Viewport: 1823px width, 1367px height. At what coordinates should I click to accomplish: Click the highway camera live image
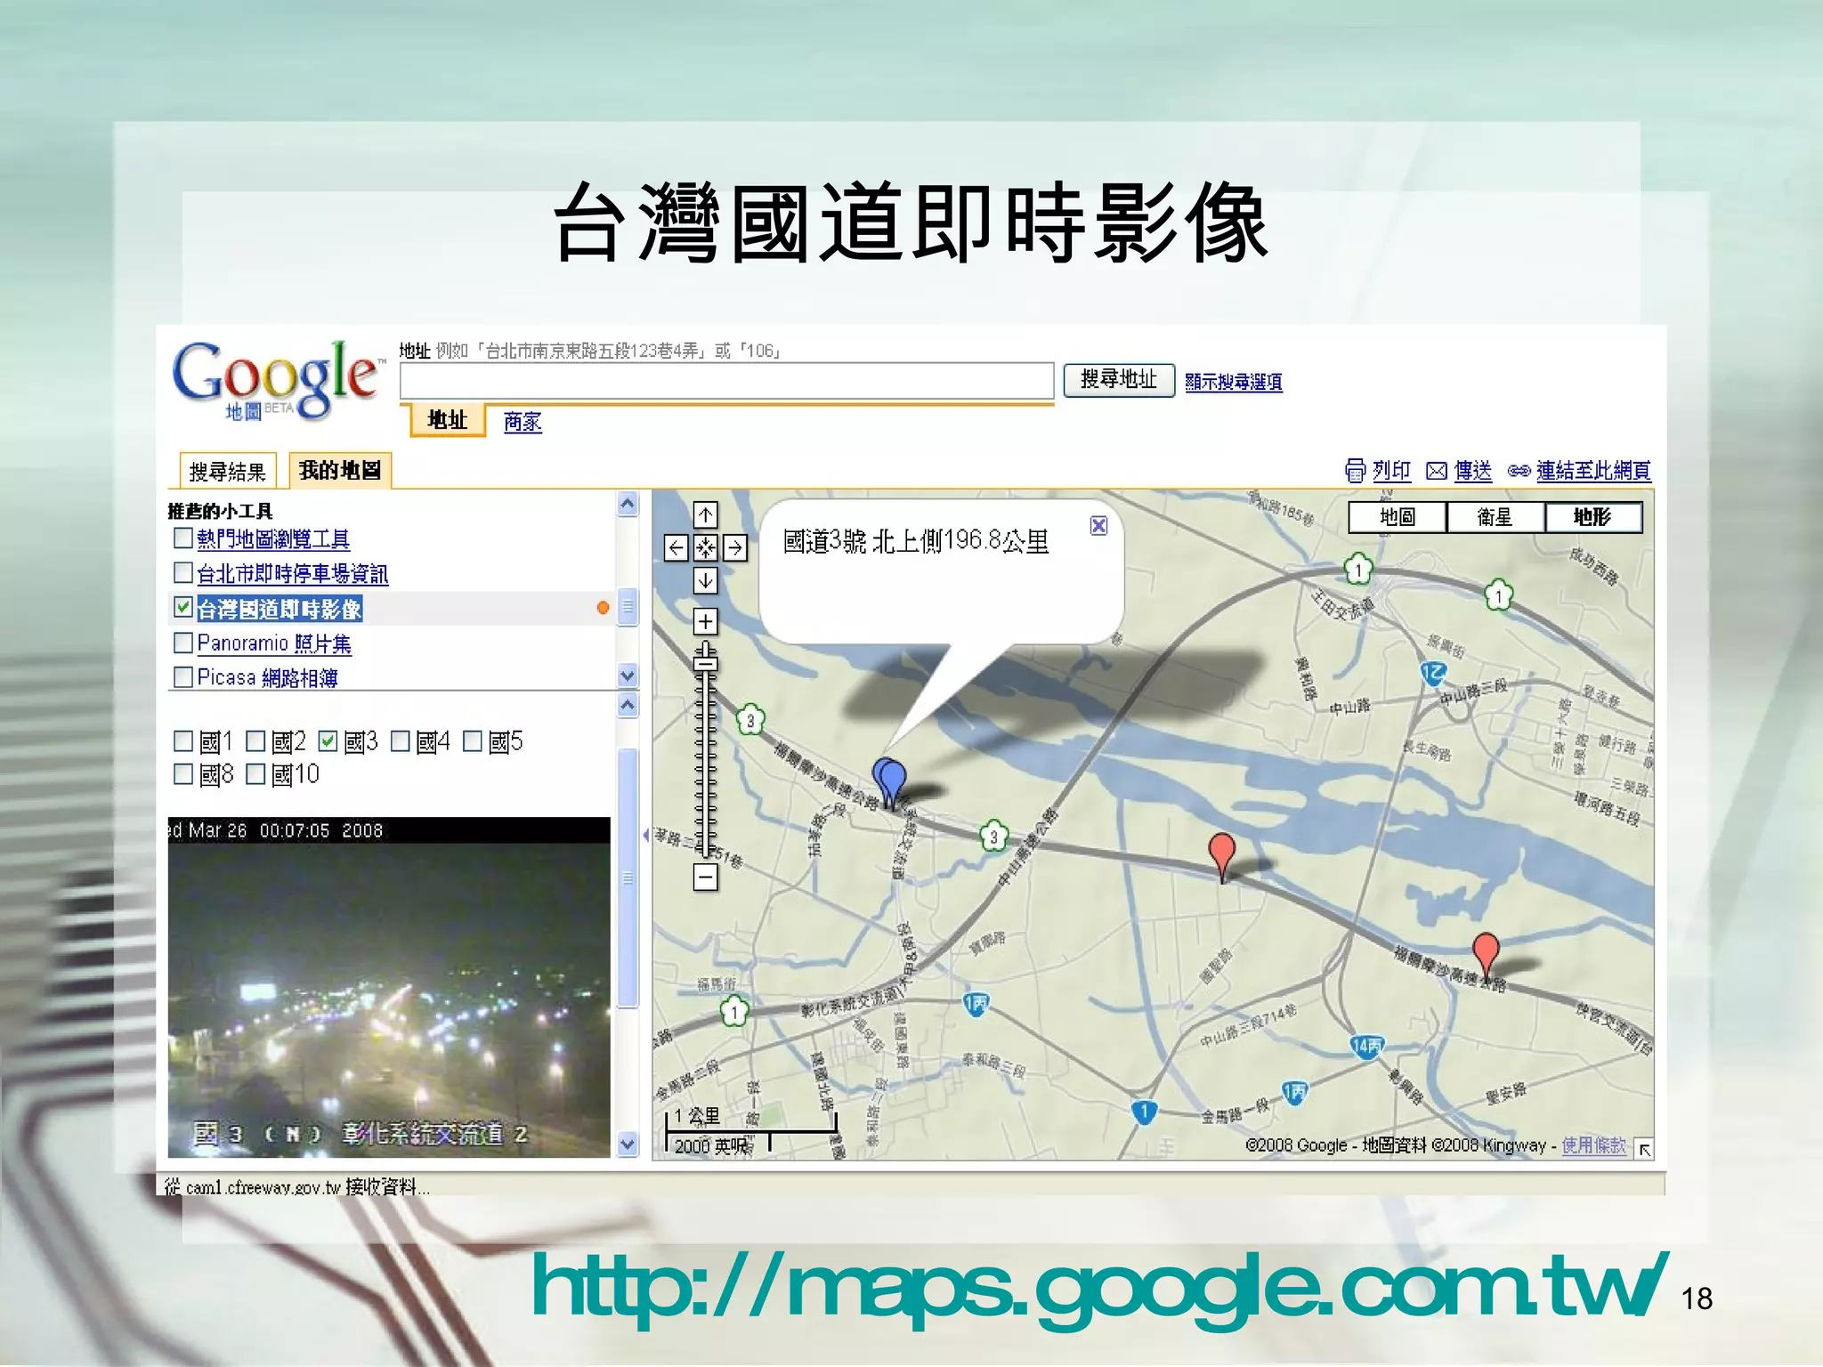[389, 987]
